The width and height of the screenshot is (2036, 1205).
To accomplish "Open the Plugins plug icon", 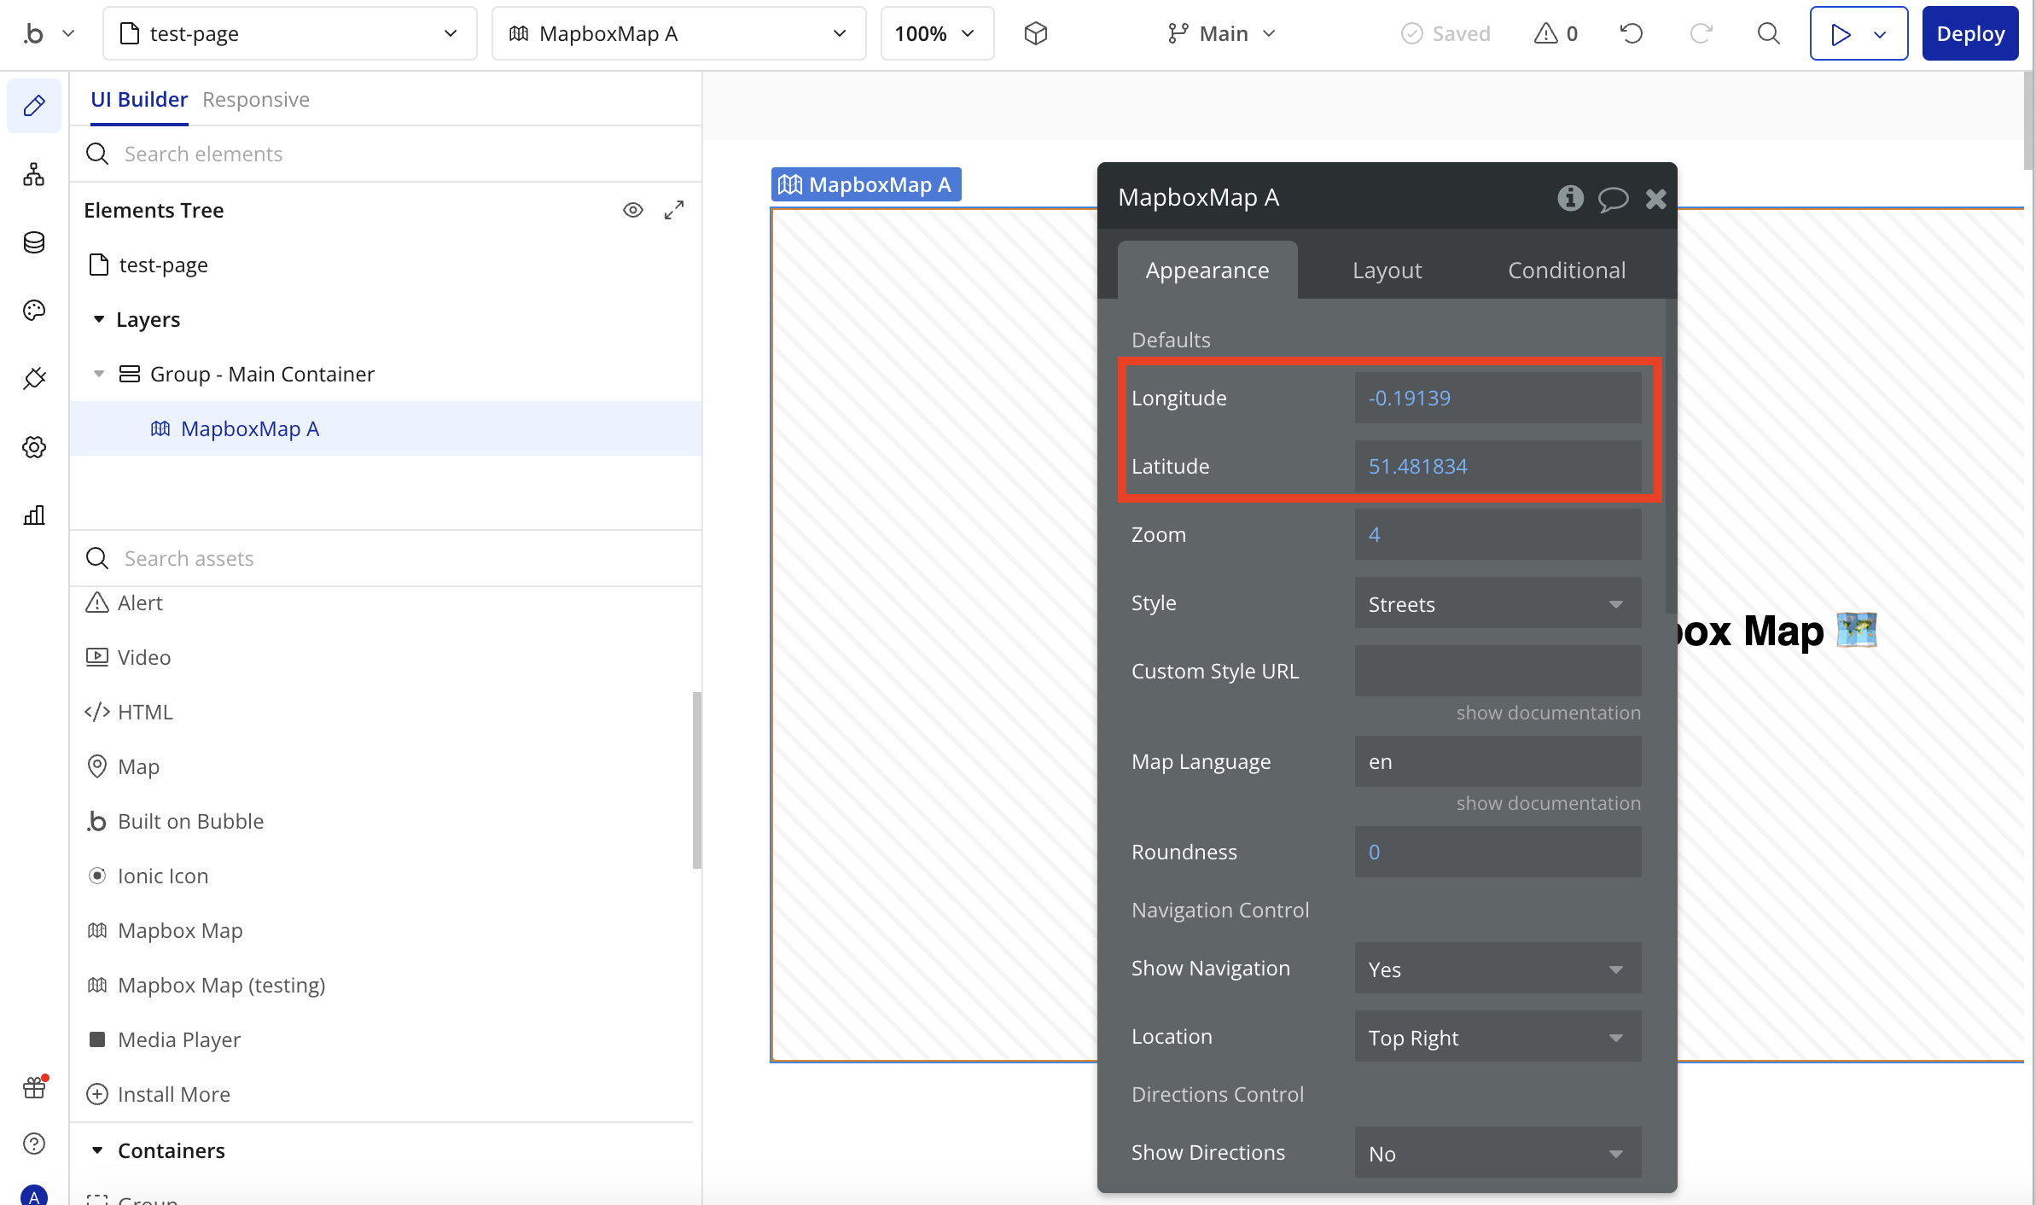I will click(34, 379).
